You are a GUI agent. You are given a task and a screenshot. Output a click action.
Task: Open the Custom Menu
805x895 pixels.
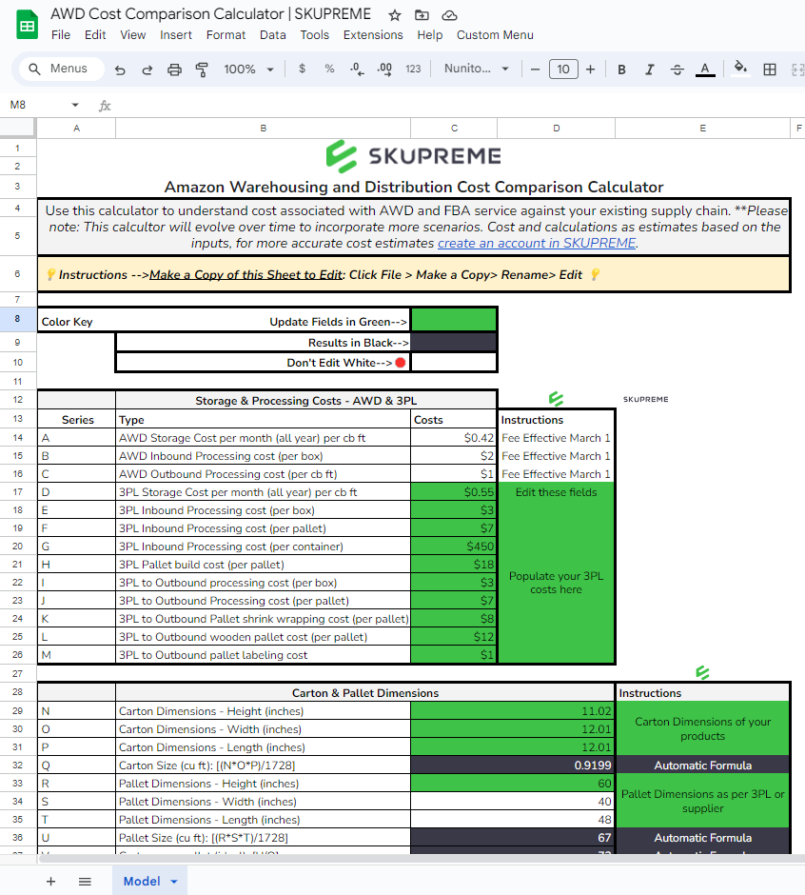pyautogui.click(x=495, y=35)
